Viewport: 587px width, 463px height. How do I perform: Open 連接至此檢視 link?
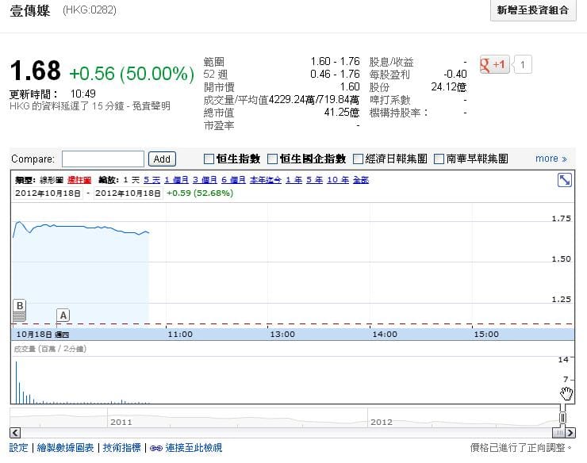pos(194,448)
